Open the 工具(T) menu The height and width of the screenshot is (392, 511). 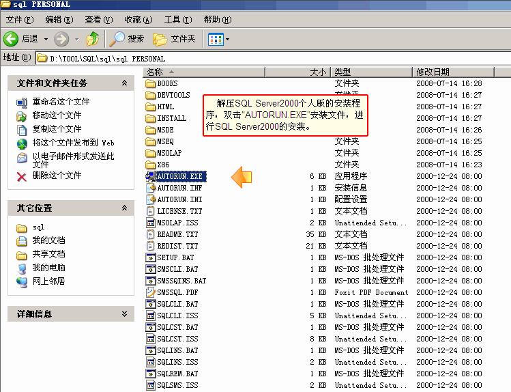click(x=178, y=20)
